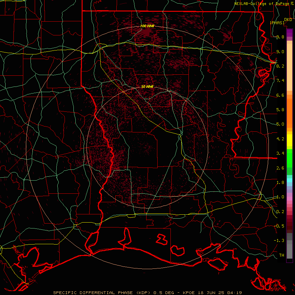Select the 9.8 value on the color scale
The image size is (295, 295).
click(x=280, y=37)
